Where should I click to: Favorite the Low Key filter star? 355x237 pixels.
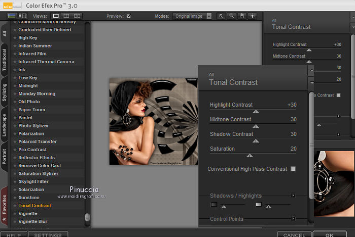15,78
